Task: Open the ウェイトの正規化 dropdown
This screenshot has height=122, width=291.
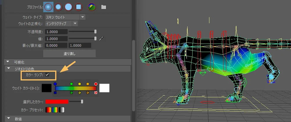Action: pos(75,23)
